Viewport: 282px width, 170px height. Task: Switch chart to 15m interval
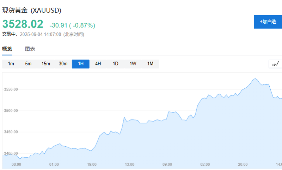click(x=46, y=64)
